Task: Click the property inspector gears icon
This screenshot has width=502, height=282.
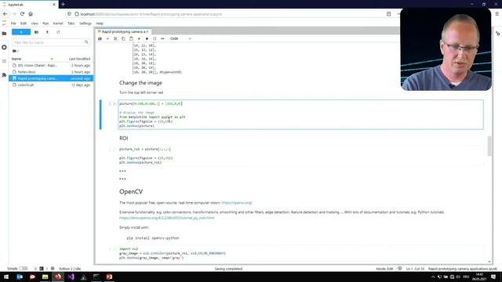Action: 498,33
